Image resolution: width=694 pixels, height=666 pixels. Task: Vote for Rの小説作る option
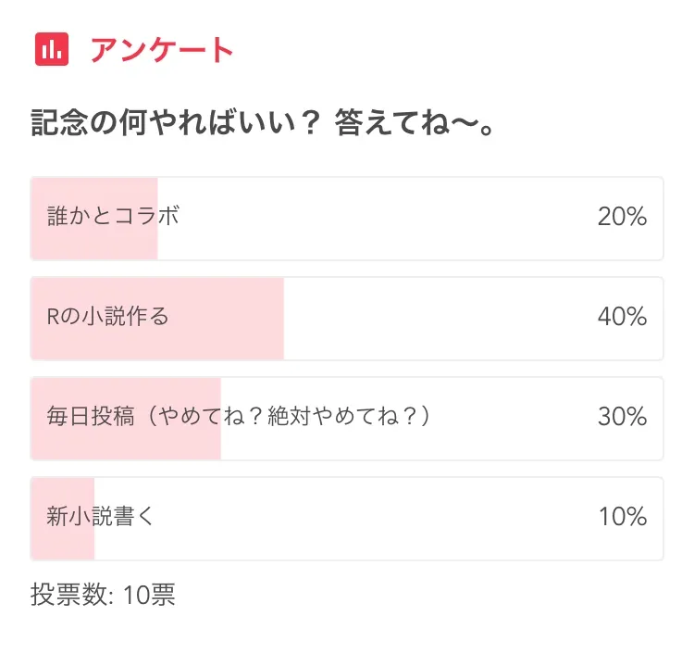tap(108, 317)
